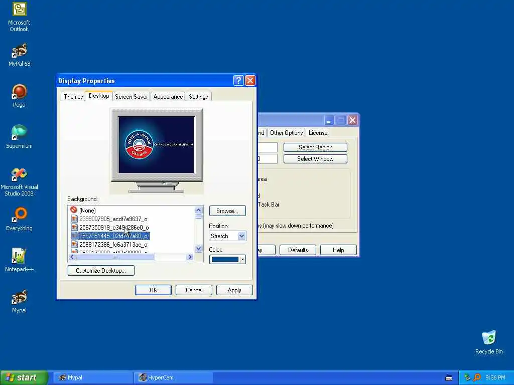Click Select Region in HyperCam

pos(315,147)
